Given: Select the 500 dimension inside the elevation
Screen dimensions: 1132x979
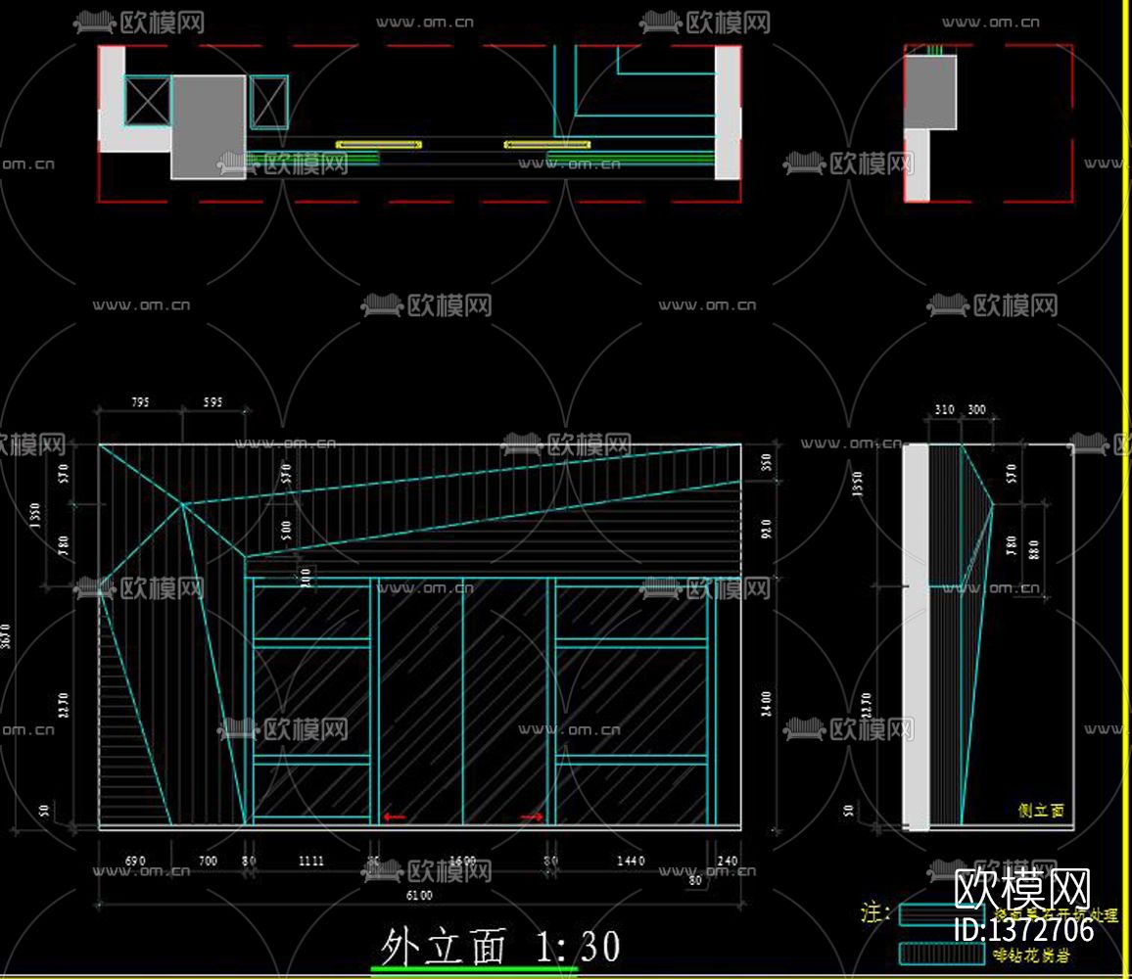Looking at the screenshot, I should click(286, 531).
